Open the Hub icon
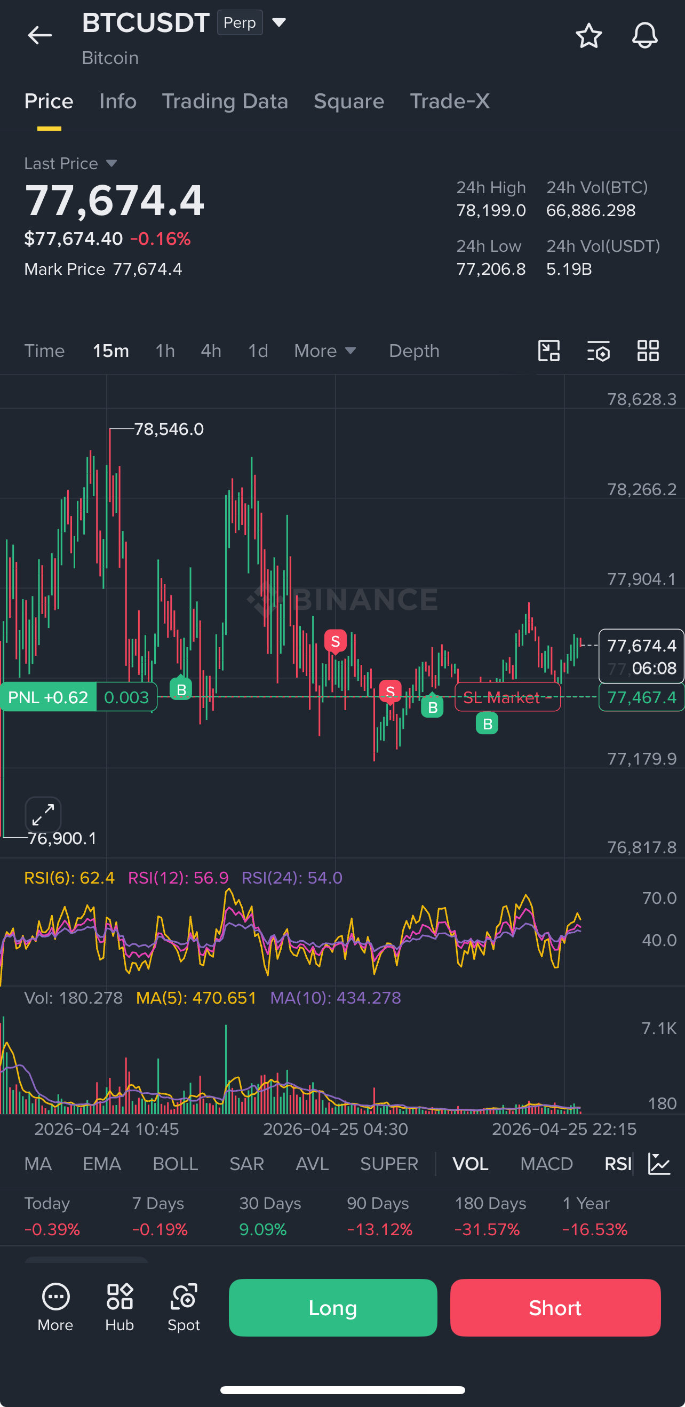Viewport: 685px width, 1407px height. (120, 1307)
